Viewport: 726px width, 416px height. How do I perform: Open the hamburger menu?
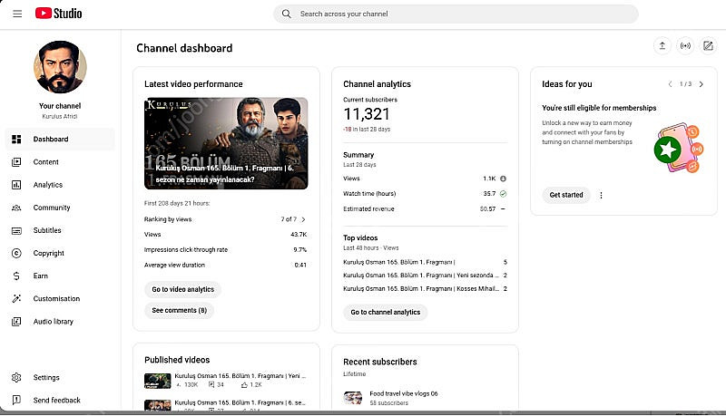pyautogui.click(x=17, y=14)
